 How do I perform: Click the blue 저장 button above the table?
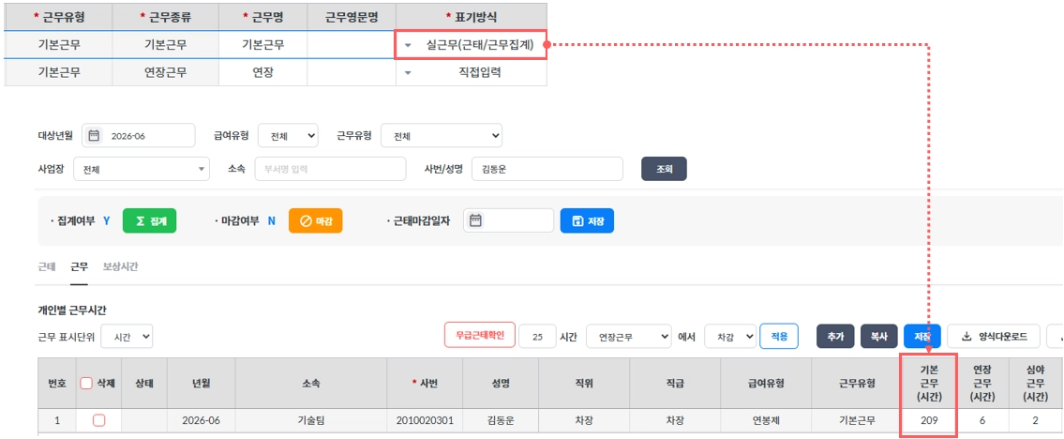coord(922,337)
